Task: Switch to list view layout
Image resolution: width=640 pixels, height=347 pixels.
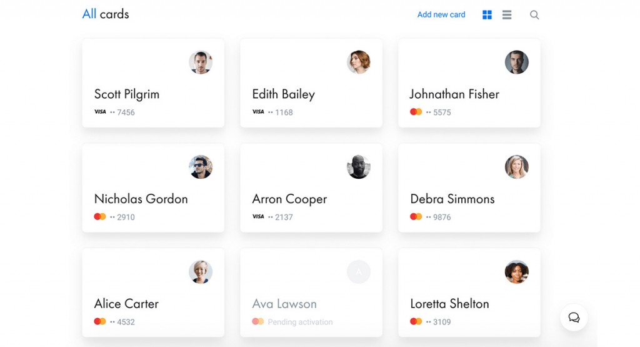Action: (x=507, y=15)
